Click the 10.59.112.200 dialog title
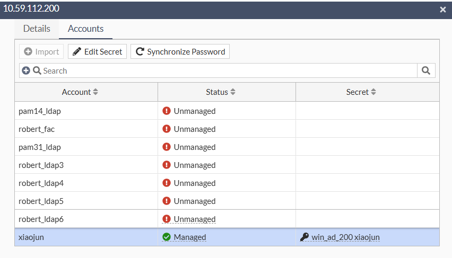The height and width of the screenshot is (258, 452). [31, 8]
